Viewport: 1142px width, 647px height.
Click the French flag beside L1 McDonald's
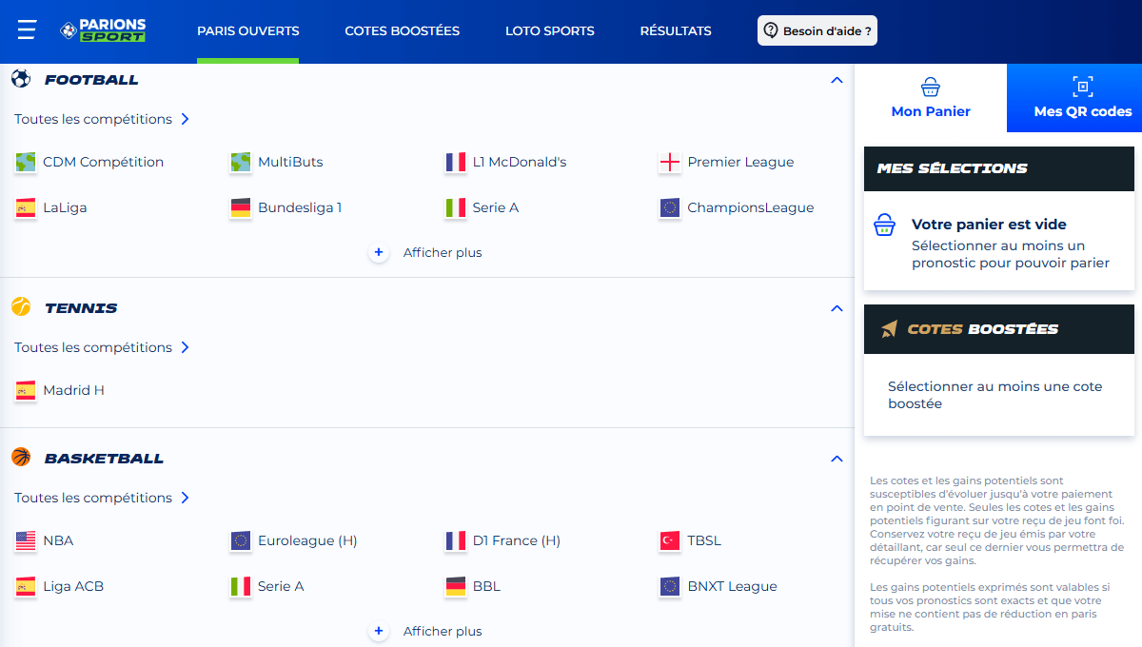(x=456, y=162)
